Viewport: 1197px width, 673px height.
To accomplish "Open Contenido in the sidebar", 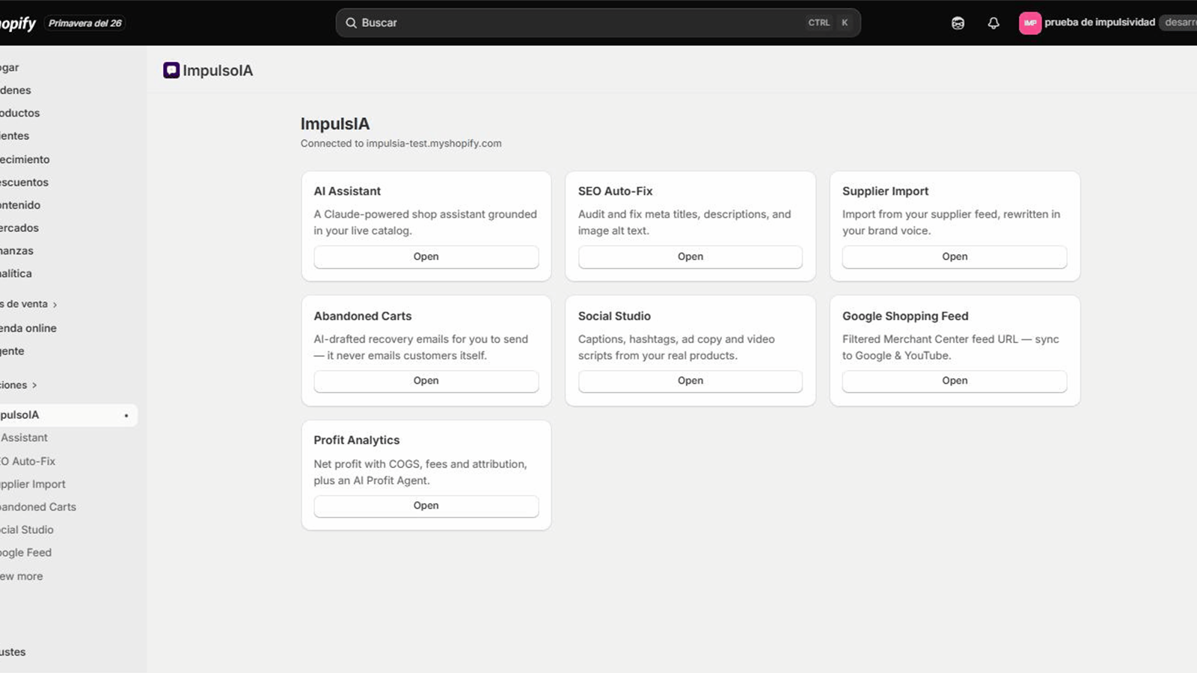I will click(x=20, y=205).
